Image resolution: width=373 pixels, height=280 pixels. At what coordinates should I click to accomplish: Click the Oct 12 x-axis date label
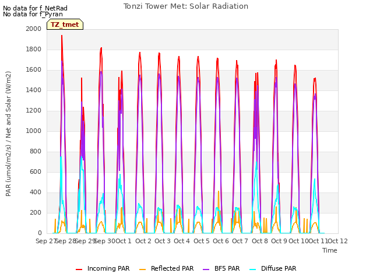pyautogui.click(x=338, y=241)
